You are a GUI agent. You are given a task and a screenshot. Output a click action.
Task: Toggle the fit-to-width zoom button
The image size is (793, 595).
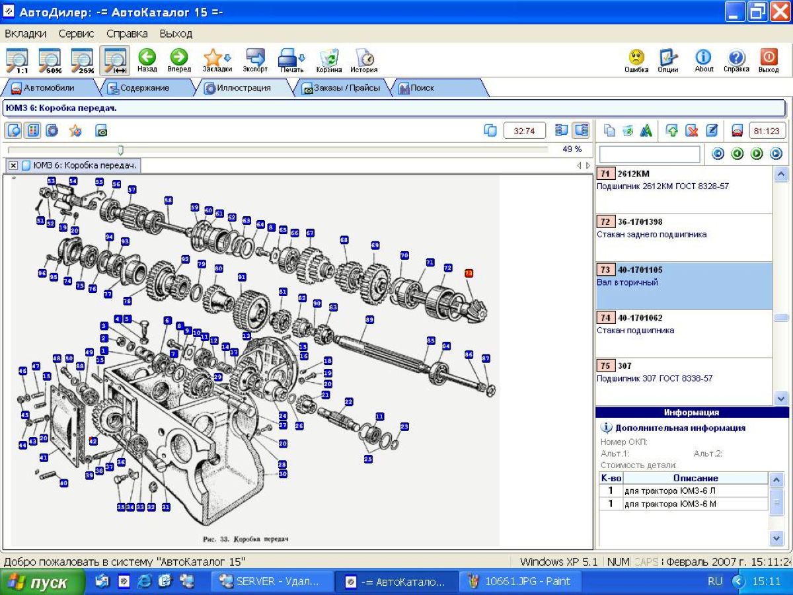point(115,60)
